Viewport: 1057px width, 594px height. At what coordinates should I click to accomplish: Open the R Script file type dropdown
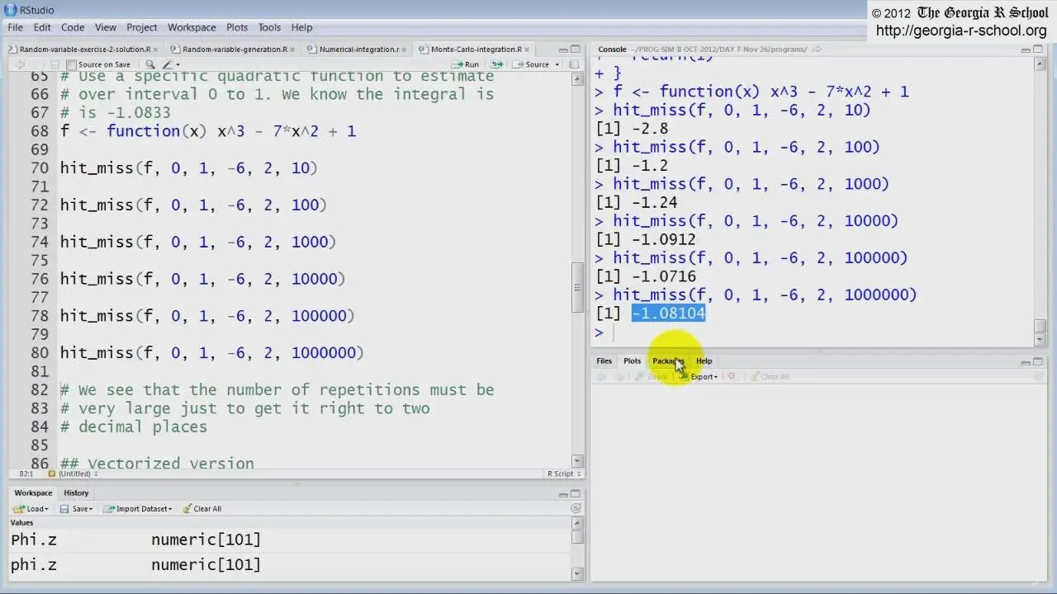coord(564,474)
